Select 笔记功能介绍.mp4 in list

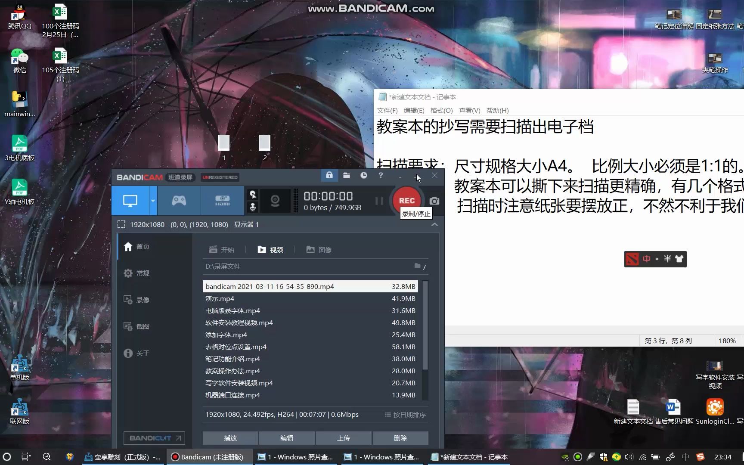(310, 359)
